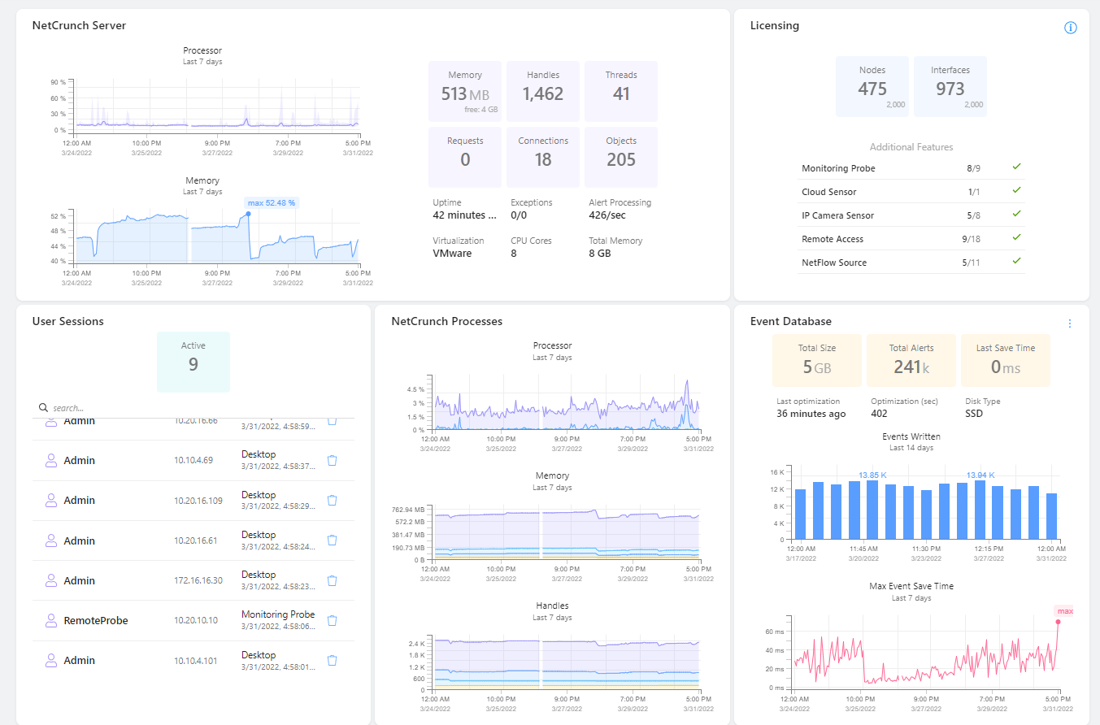
Task: Remove the RemoteProbe session via trash icon
Action: pyautogui.click(x=332, y=620)
